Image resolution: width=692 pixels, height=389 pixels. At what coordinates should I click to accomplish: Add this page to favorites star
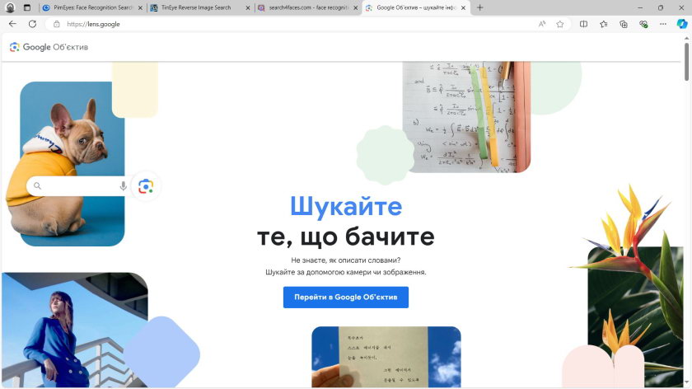pos(560,24)
